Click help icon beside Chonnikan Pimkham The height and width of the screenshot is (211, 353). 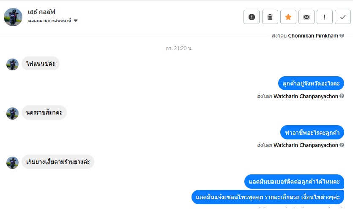click(x=342, y=35)
